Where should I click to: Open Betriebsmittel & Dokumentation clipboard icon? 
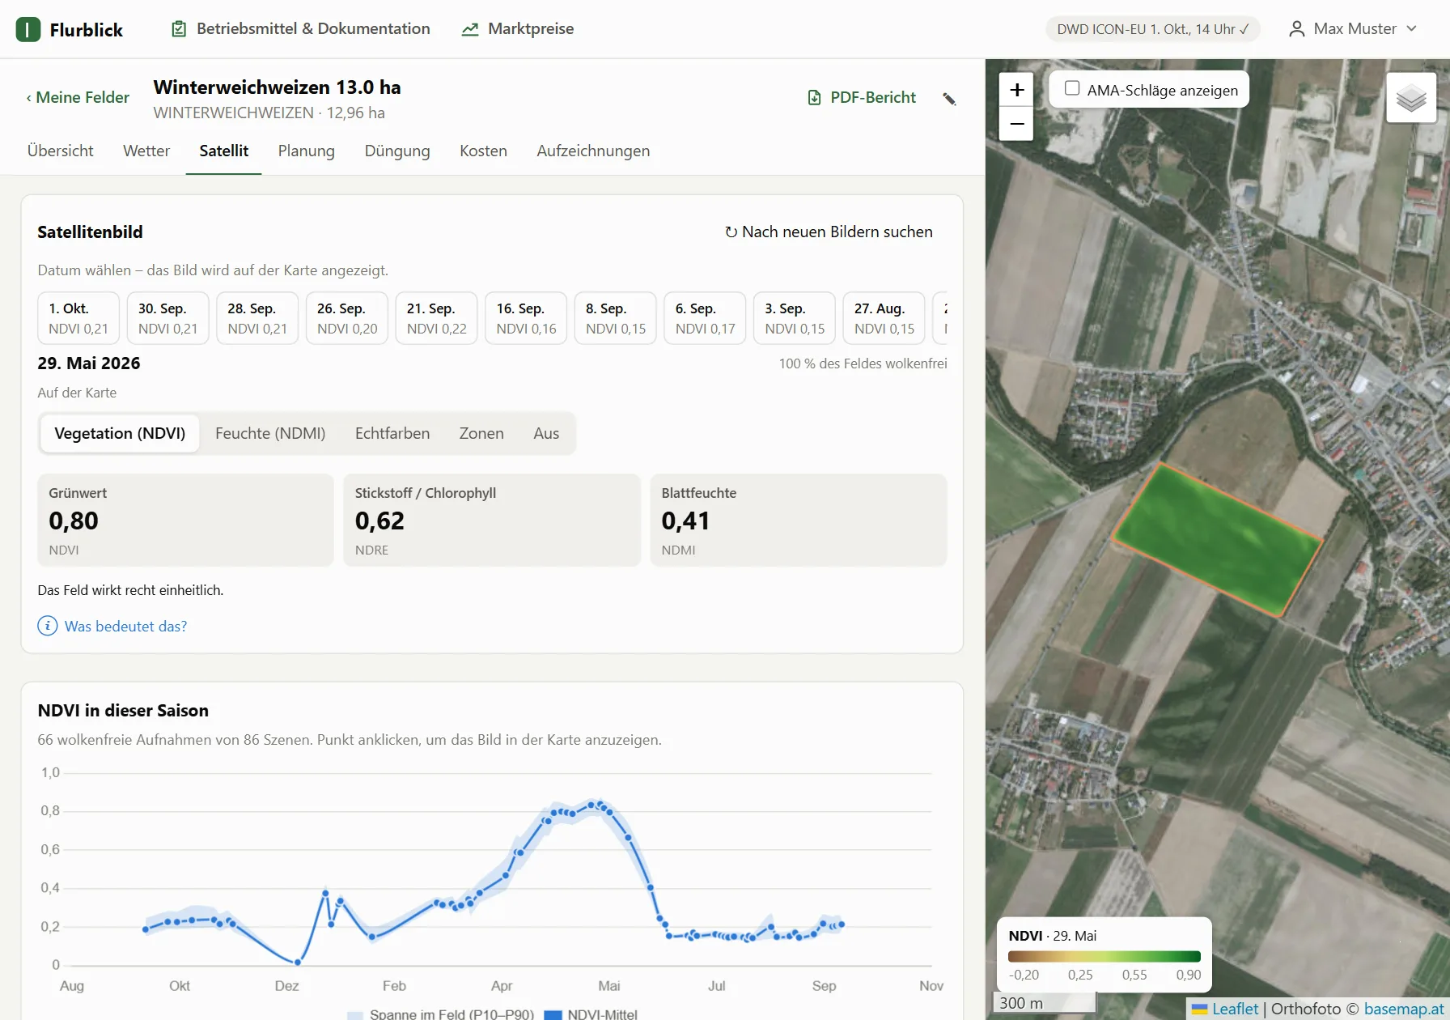pyautogui.click(x=179, y=29)
